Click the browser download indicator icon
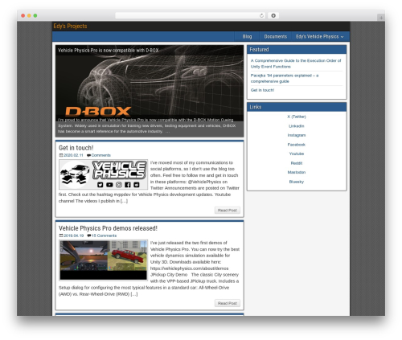The image size is (402, 340). point(273,15)
